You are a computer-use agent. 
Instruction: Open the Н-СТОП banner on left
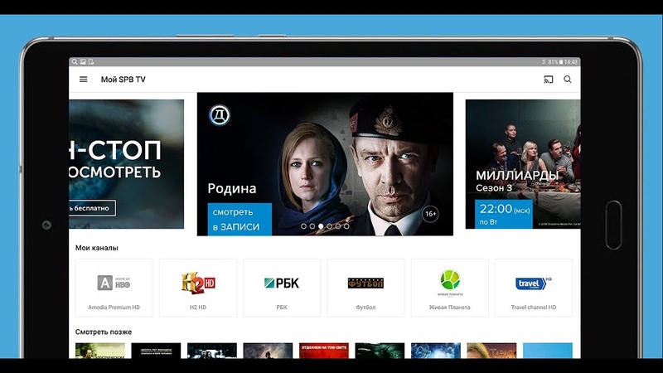[x=127, y=164]
